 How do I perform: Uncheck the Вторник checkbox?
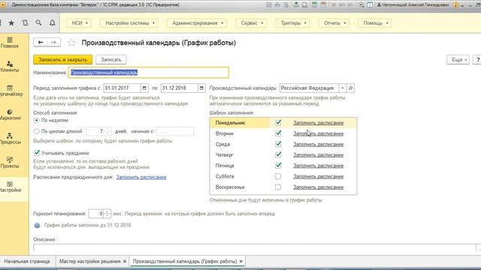click(278, 133)
